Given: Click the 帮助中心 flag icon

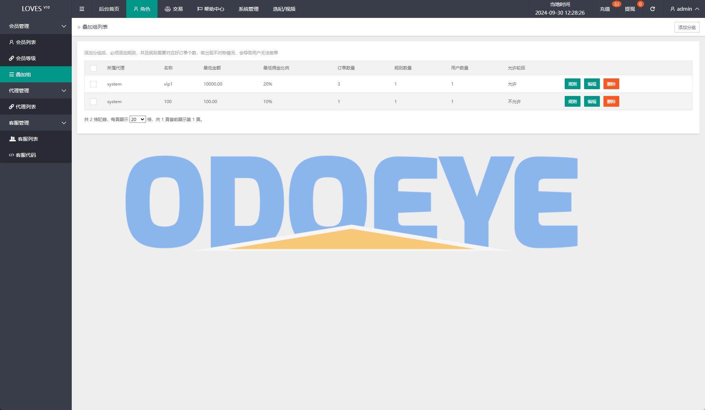Looking at the screenshot, I should tap(199, 9).
